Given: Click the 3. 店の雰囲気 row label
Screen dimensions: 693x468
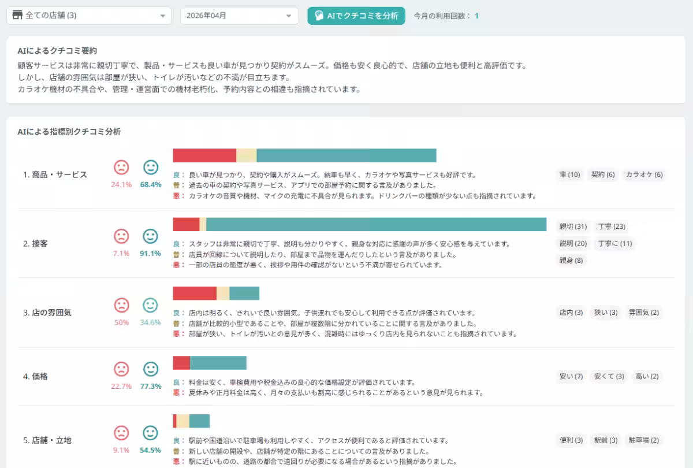Looking at the screenshot, I should [x=47, y=313].
